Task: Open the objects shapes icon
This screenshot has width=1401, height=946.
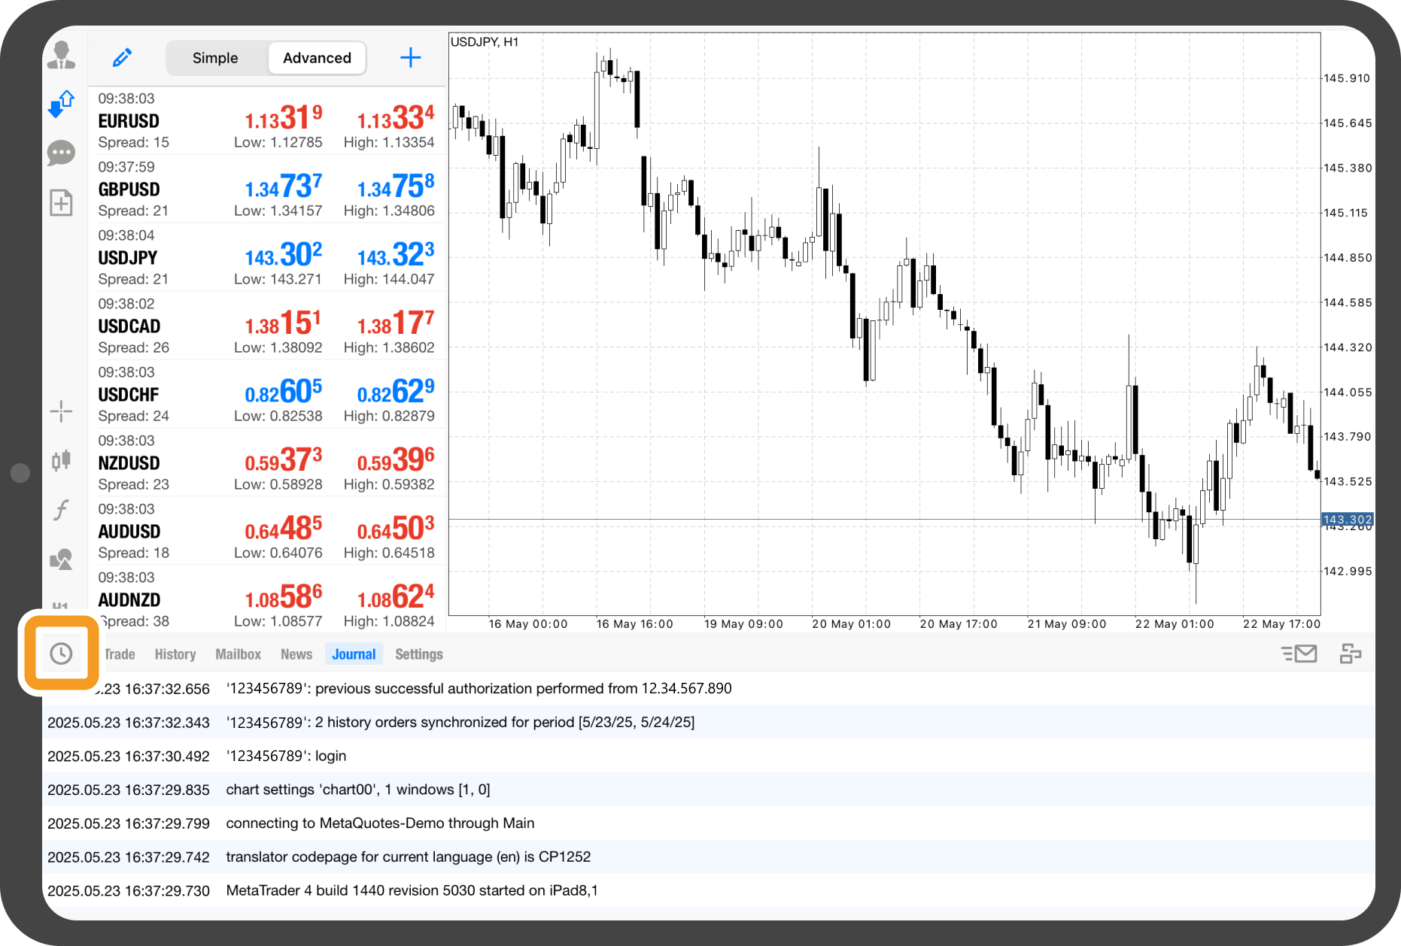Action: click(61, 559)
